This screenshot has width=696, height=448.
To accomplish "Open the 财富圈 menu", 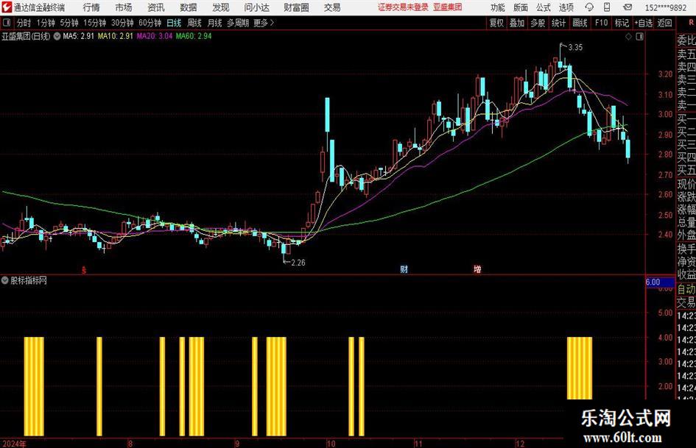I will pos(296,7).
